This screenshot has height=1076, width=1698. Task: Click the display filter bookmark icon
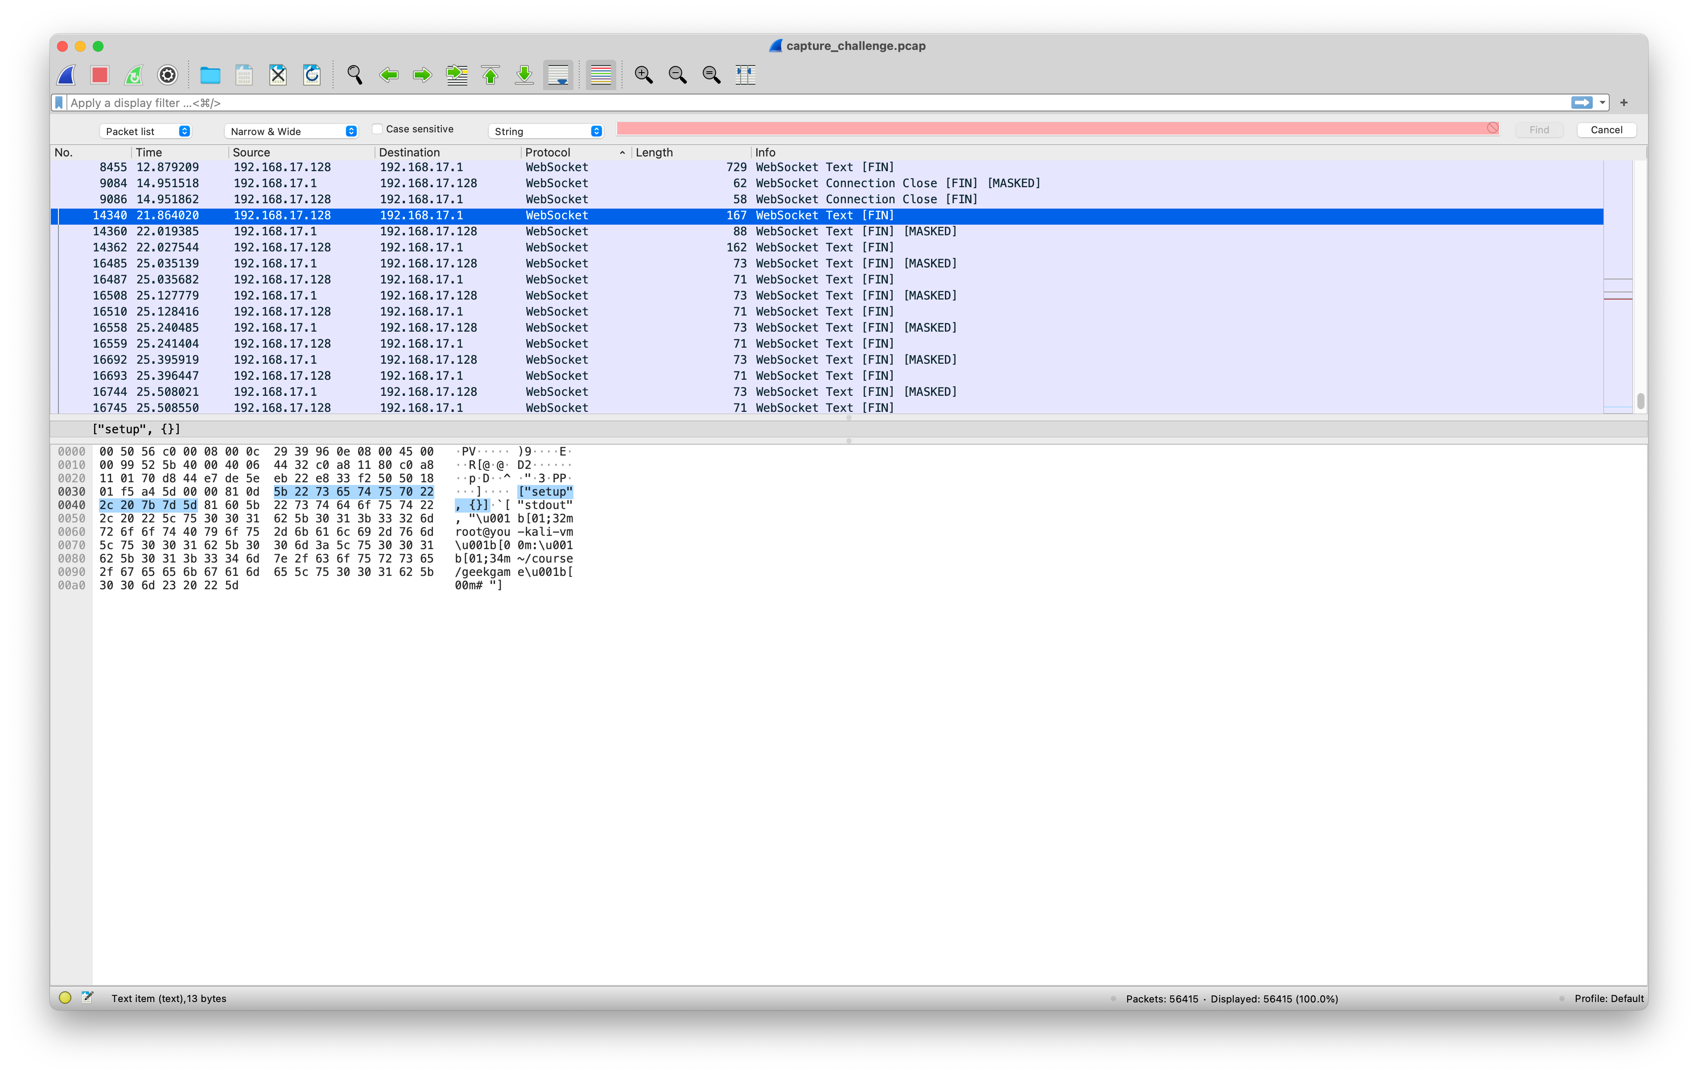[59, 103]
